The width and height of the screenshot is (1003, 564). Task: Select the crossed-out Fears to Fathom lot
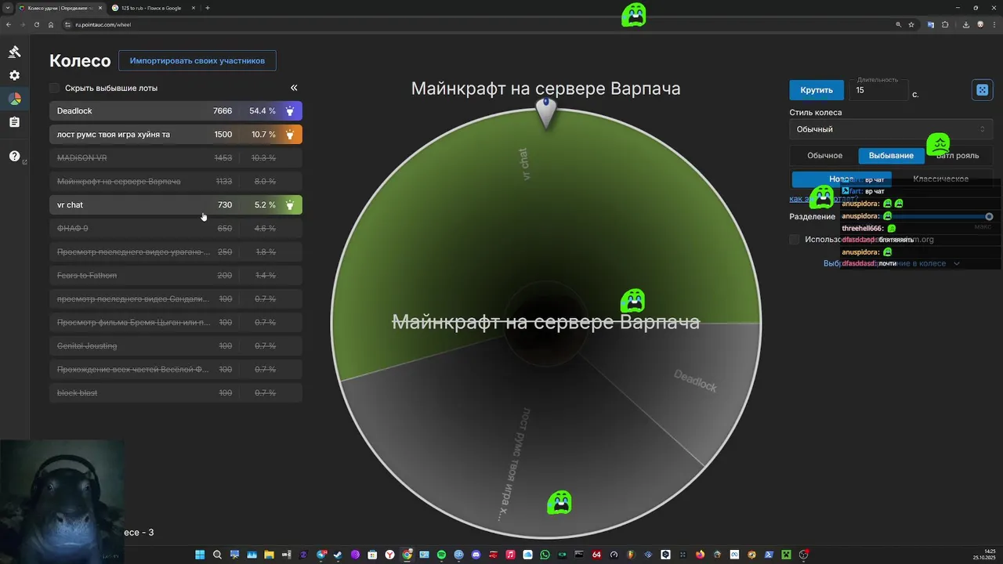[x=176, y=276]
